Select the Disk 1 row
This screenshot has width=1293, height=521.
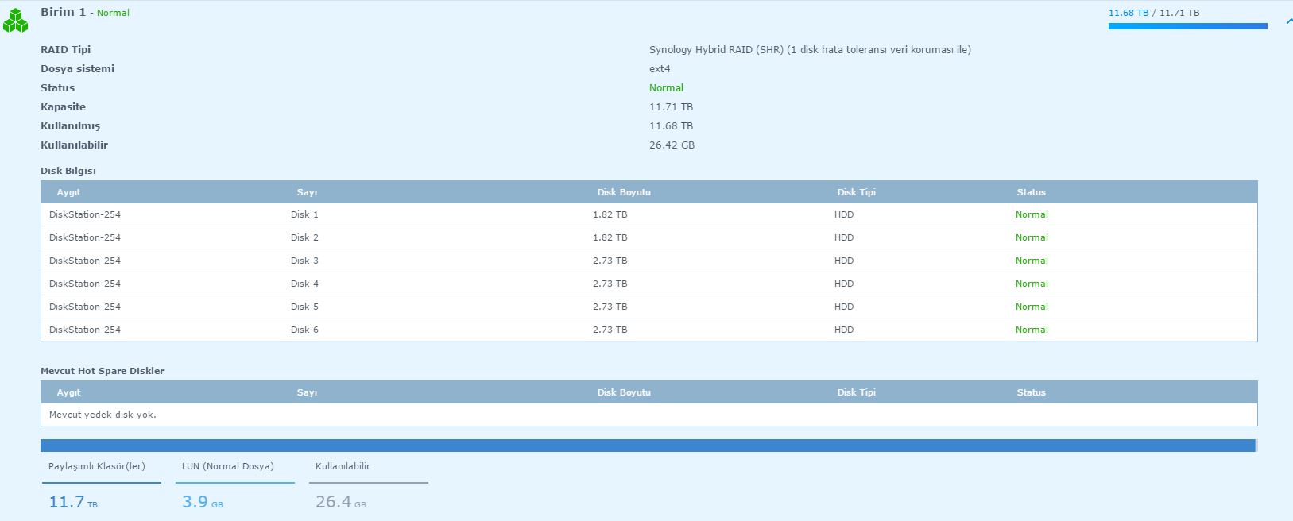click(648, 214)
